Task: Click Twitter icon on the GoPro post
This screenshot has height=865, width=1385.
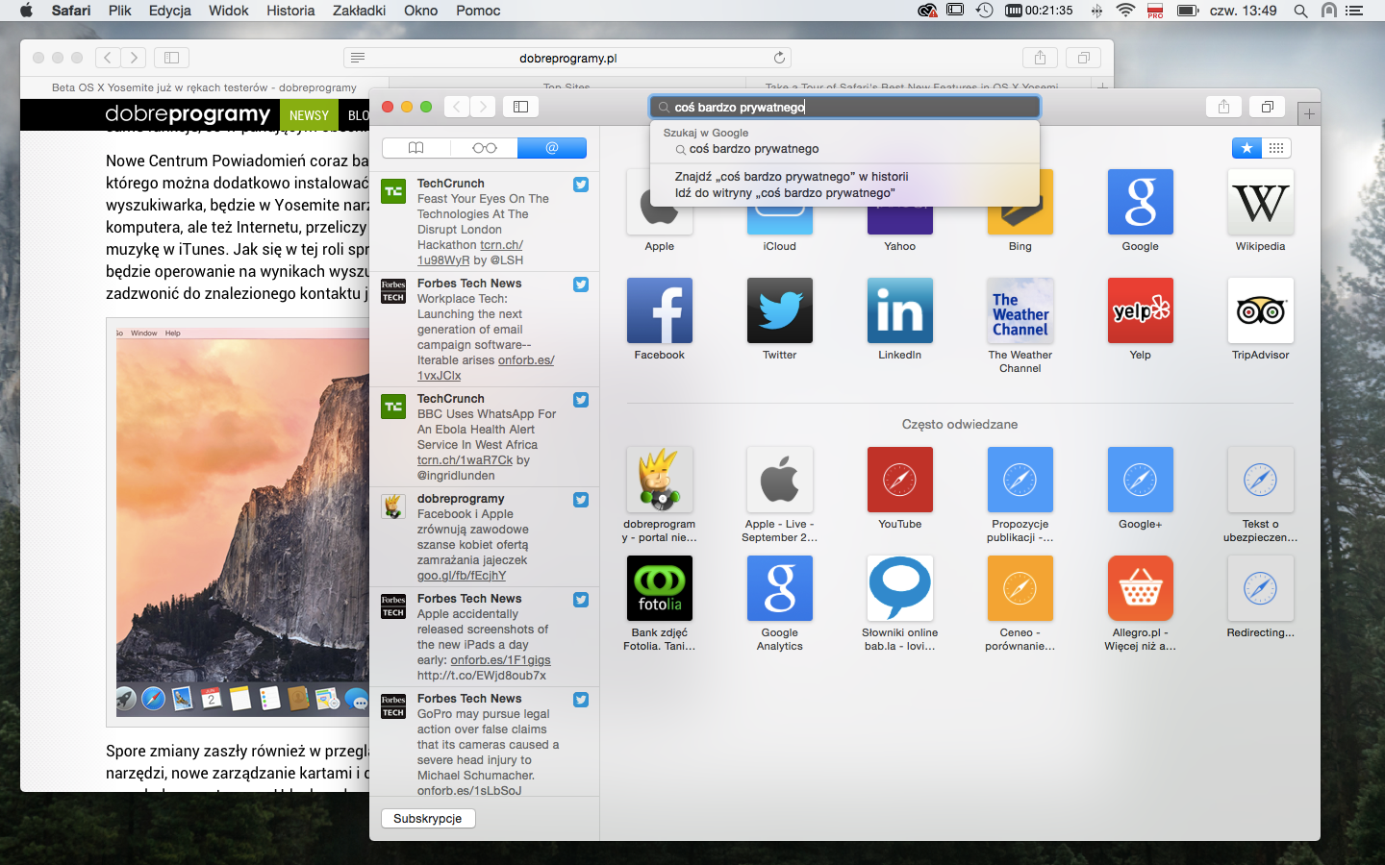Action: (581, 700)
